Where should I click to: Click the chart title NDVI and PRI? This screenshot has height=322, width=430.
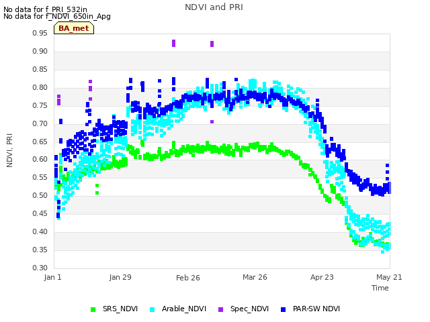[x=214, y=7]
